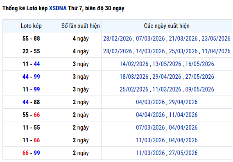Open date 09/05/2026 in the 11 - 99 row
The height and width of the screenshot is (162, 233).
coord(199,89)
